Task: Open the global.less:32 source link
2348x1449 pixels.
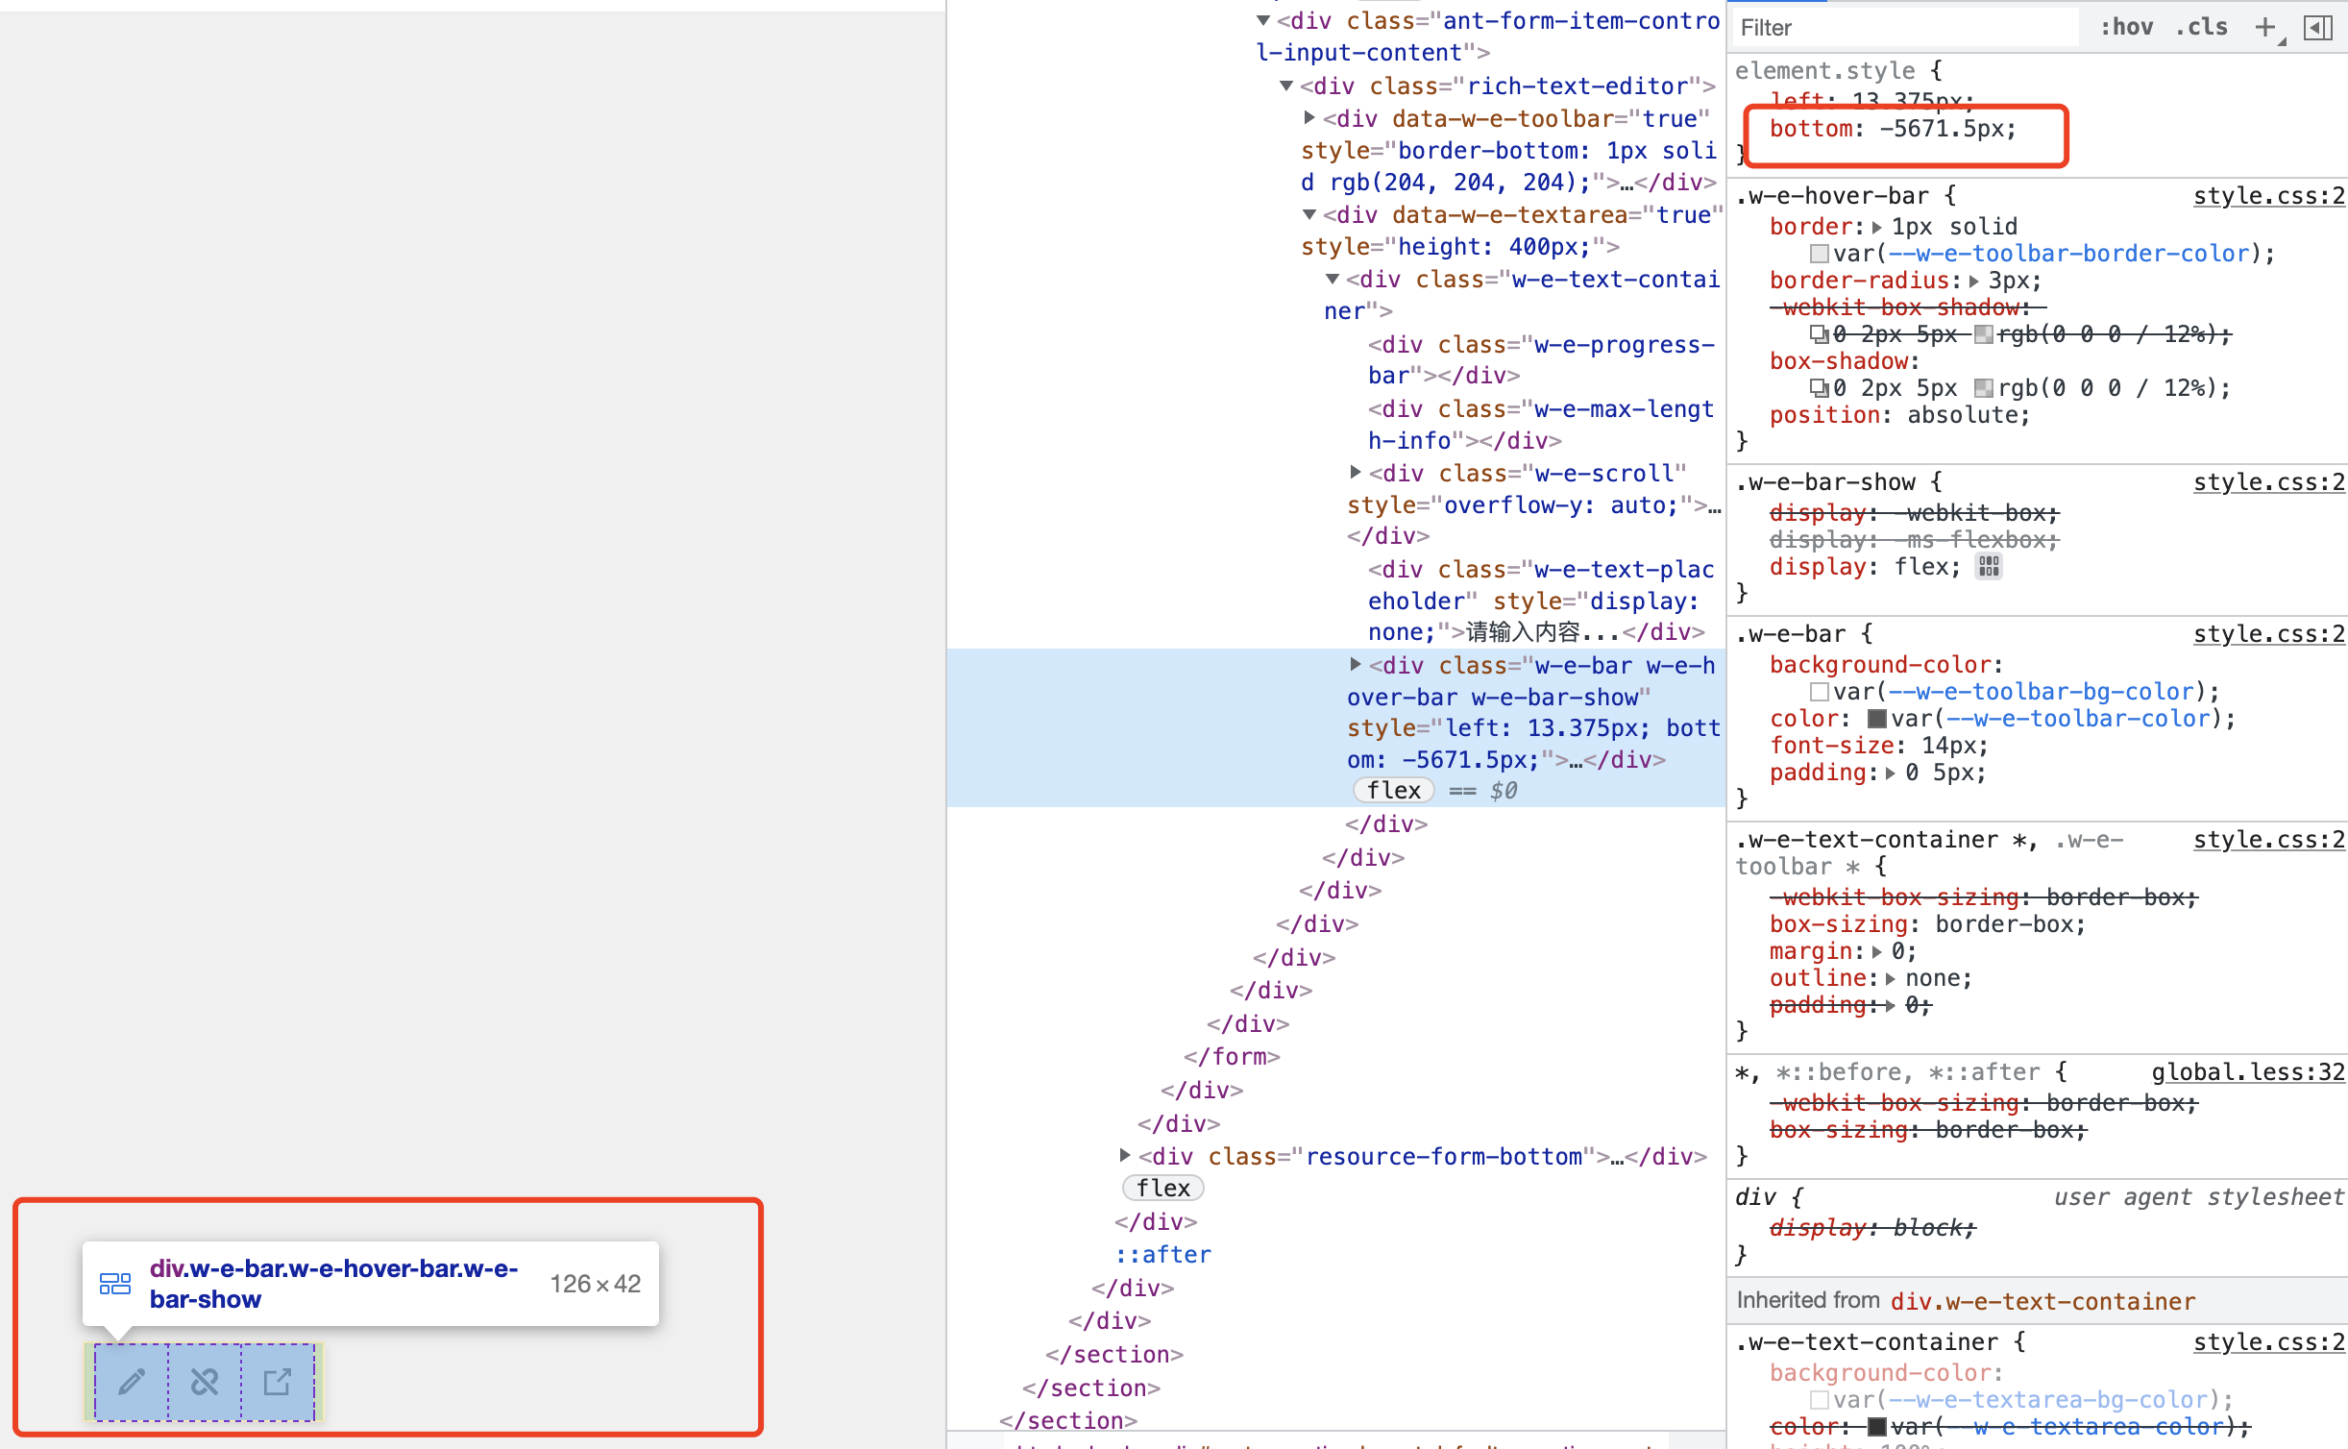Action: [2246, 1071]
